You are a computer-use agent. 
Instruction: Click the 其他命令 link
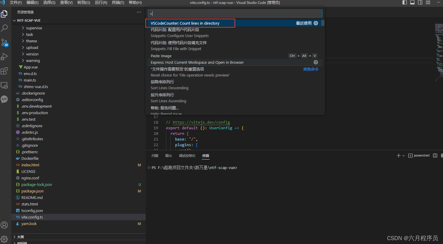coord(311,69)
